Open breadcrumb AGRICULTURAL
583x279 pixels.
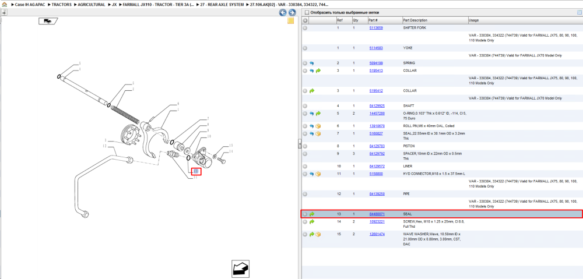(x=92, y=5)
